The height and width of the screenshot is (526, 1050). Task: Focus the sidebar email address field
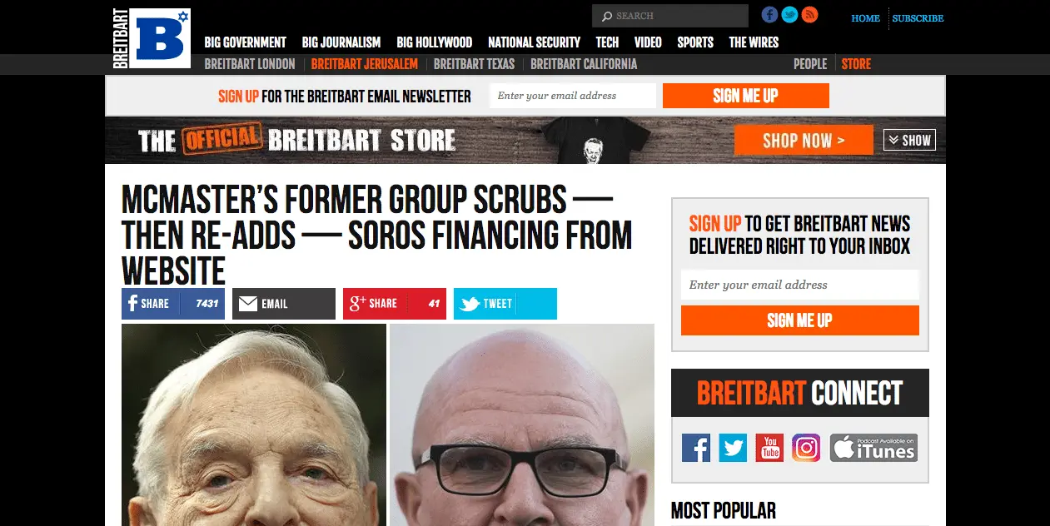799,285
